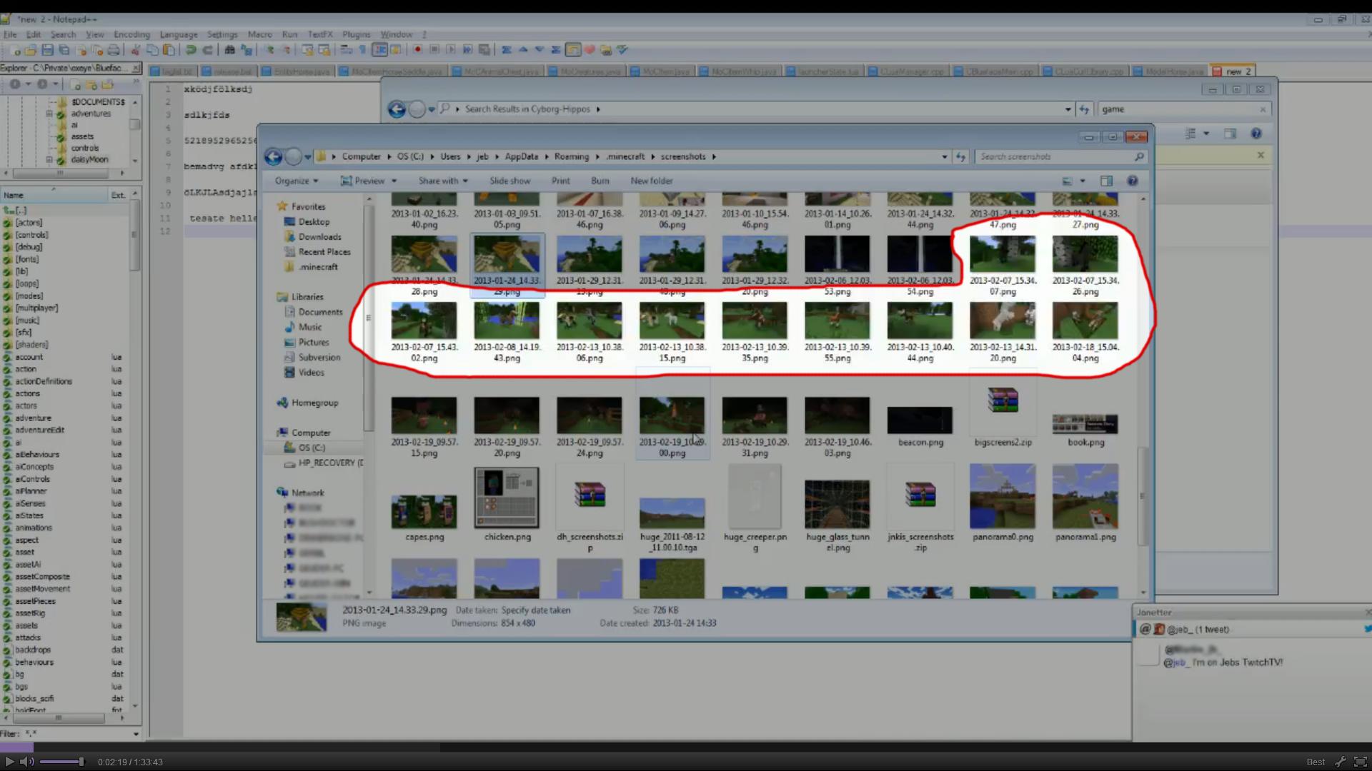
Task: Click the help icon in screenshots Explorer
Action: pos(1132,181)
